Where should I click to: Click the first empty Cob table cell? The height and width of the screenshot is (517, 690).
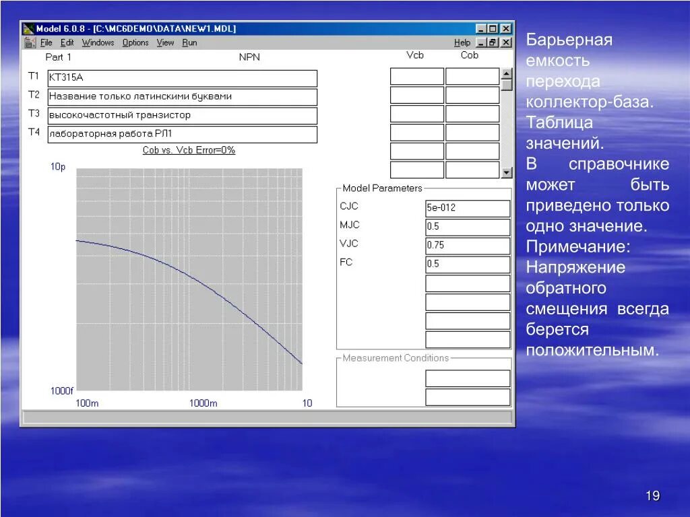click(472, 76)
